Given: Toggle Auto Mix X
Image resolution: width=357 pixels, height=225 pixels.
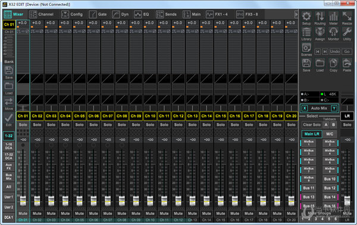Looking at the screenshot, I should tap(305, 108).
